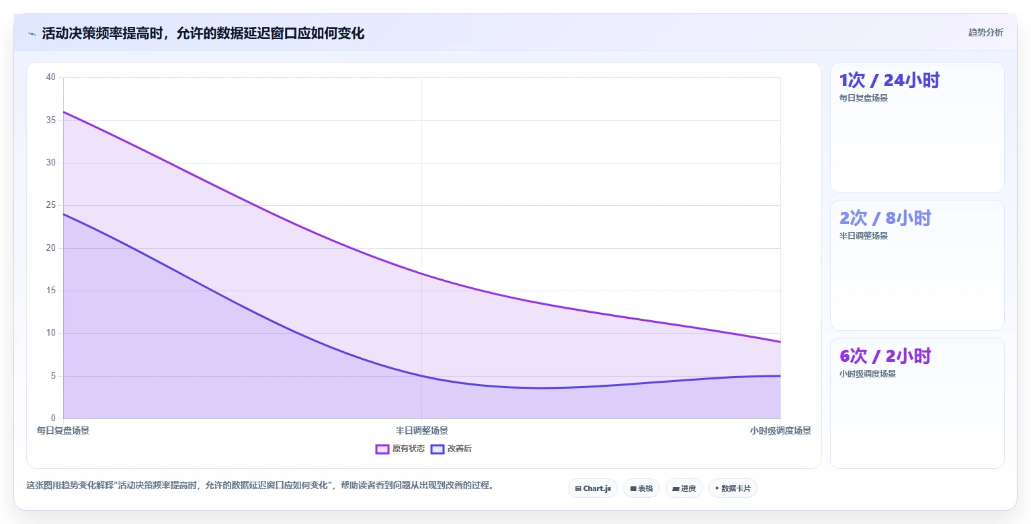Click the y-axis value 40

point(51,77)
